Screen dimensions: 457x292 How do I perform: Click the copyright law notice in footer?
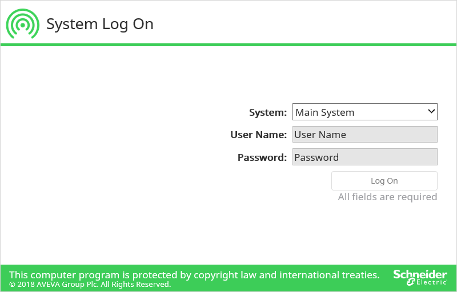pyautogui.click(x=194, y=275)
